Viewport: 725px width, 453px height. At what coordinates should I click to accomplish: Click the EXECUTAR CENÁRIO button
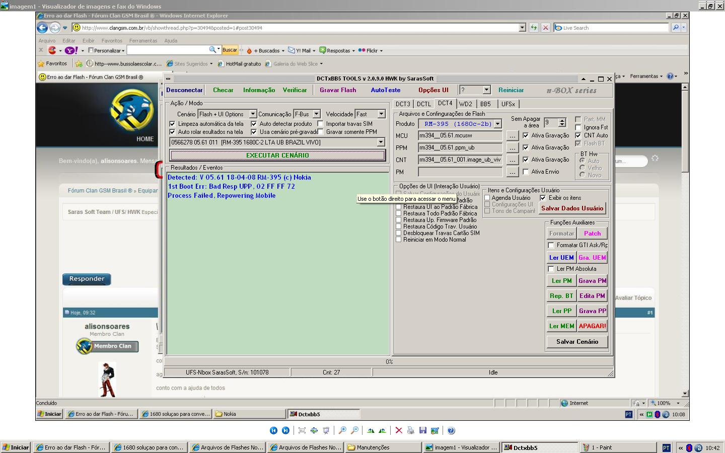pyautogui.click(x=277, y=156)
